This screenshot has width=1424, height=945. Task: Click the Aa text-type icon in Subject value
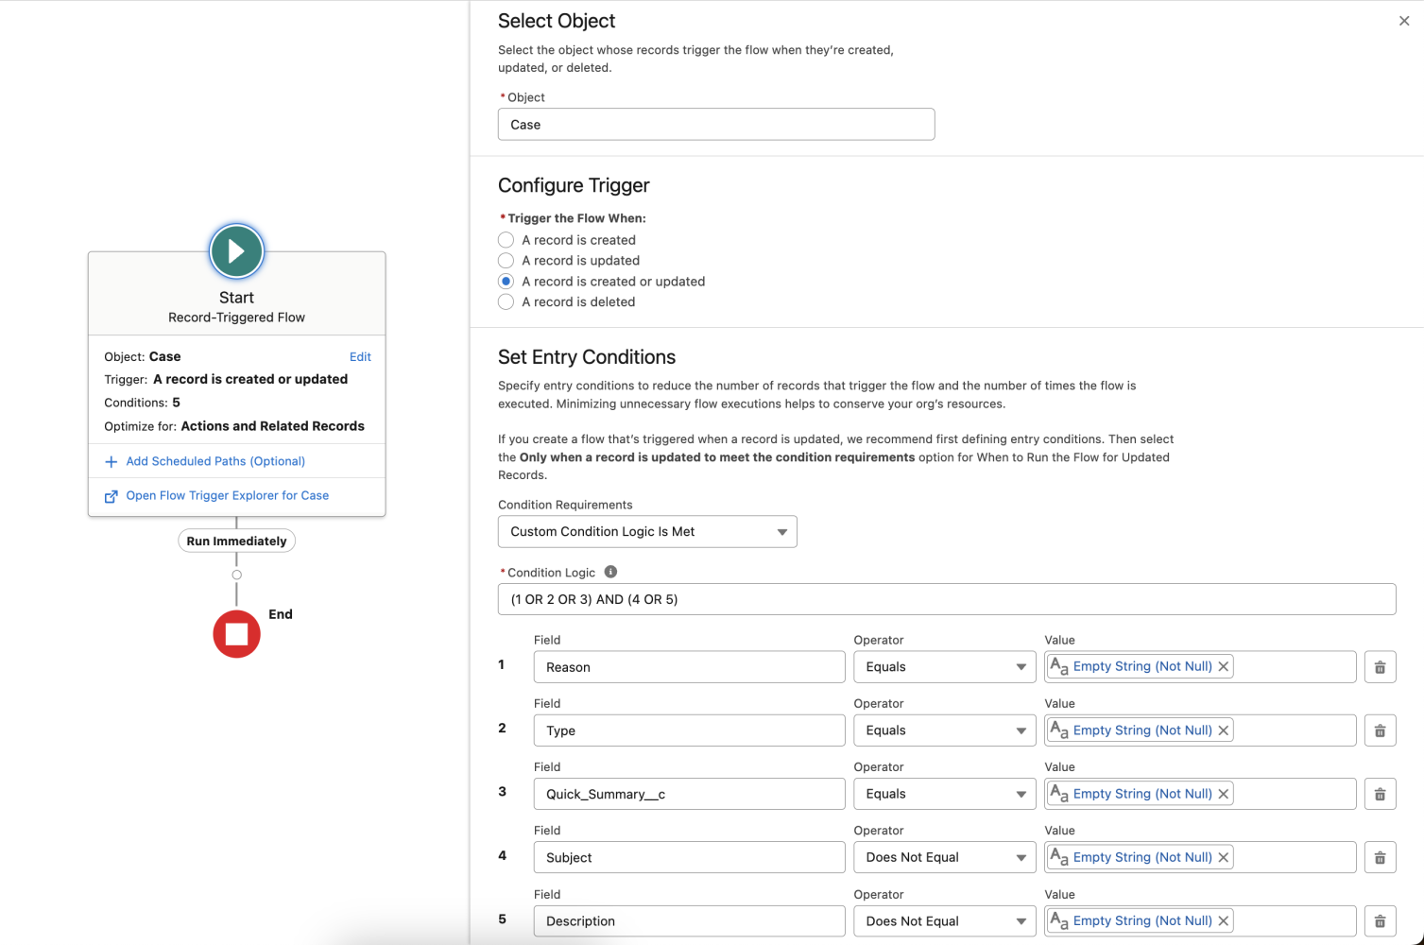coord(1058,856)
